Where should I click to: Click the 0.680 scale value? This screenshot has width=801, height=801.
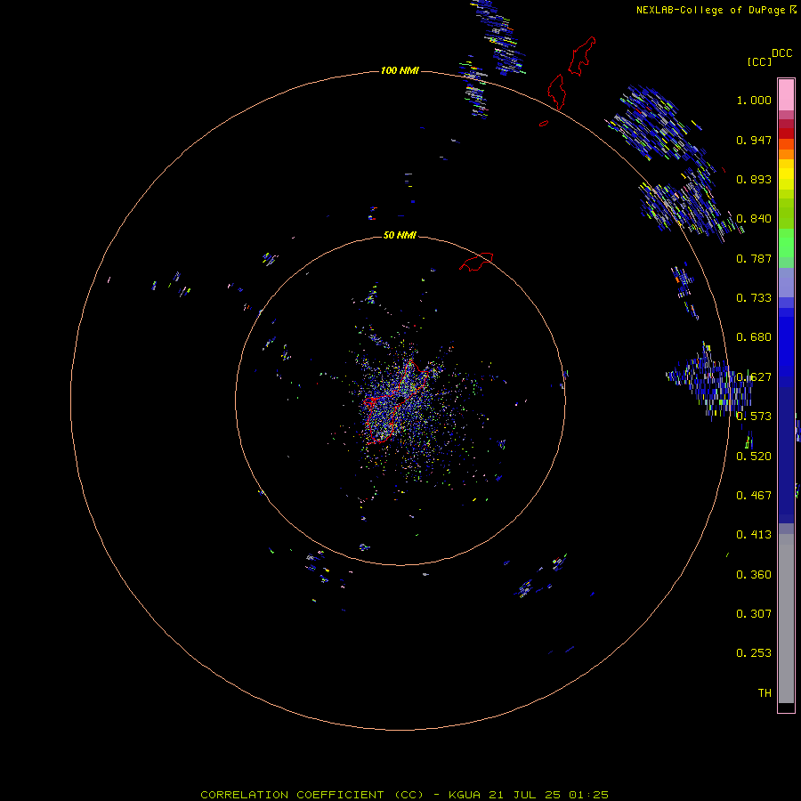[754, 337]
